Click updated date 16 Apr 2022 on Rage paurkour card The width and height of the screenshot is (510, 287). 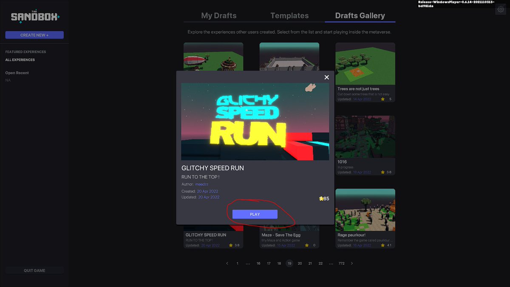(x=362, y=245)
